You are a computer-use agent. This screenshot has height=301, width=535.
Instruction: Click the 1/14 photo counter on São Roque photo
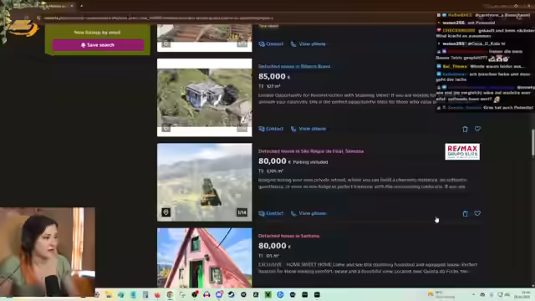click(x=242, y=212)
